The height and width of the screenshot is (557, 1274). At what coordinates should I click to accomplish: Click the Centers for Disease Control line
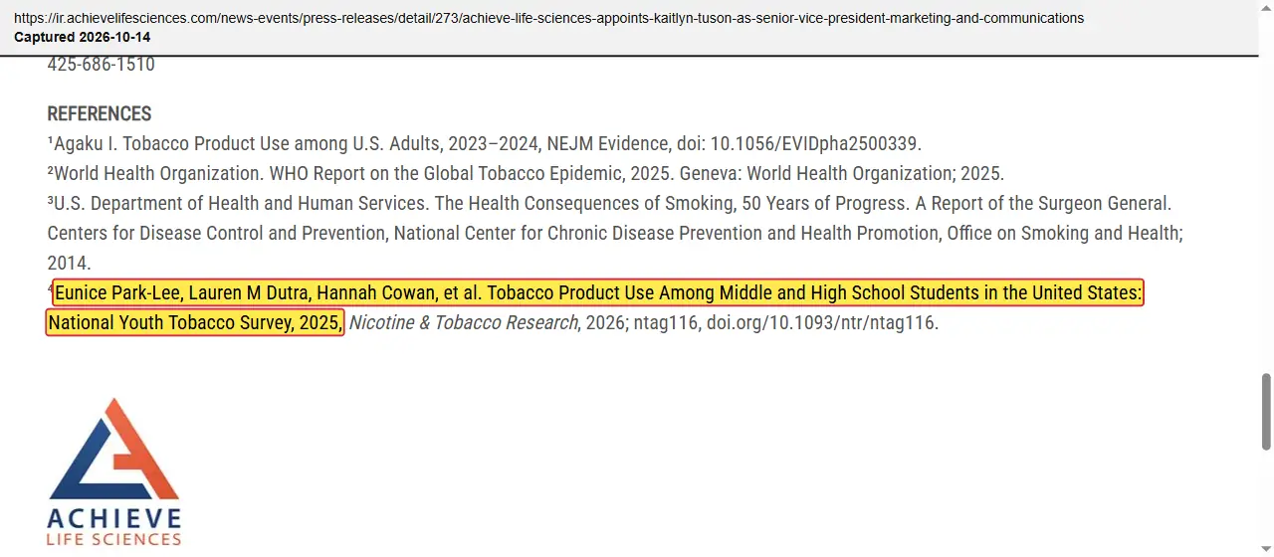tap(614, 234)
